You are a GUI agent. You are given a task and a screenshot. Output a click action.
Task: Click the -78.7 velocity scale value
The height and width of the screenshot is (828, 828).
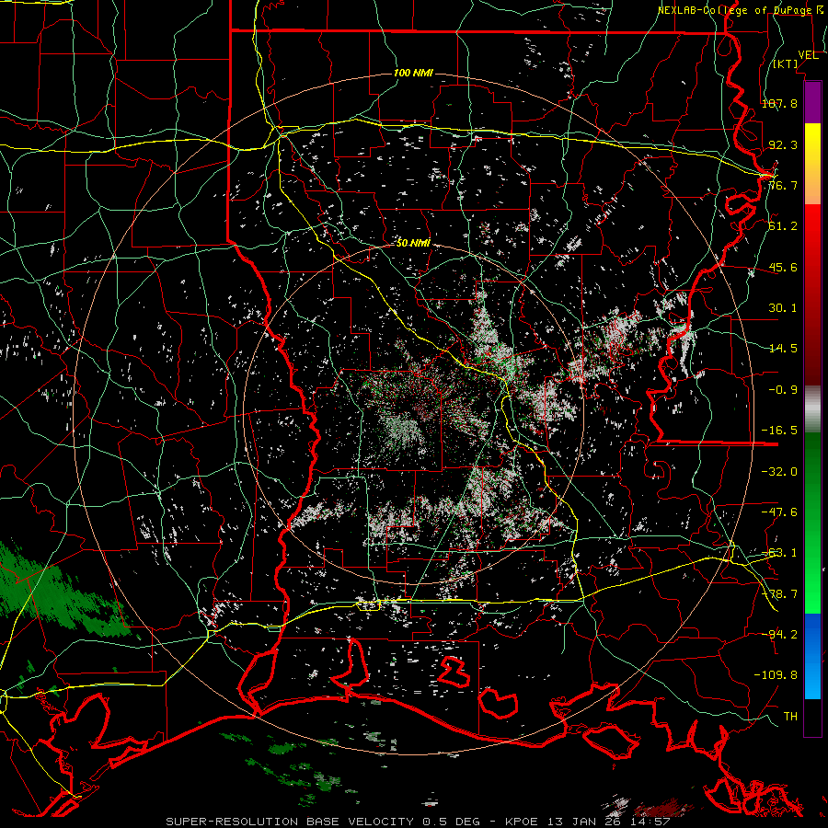(779, 594)
